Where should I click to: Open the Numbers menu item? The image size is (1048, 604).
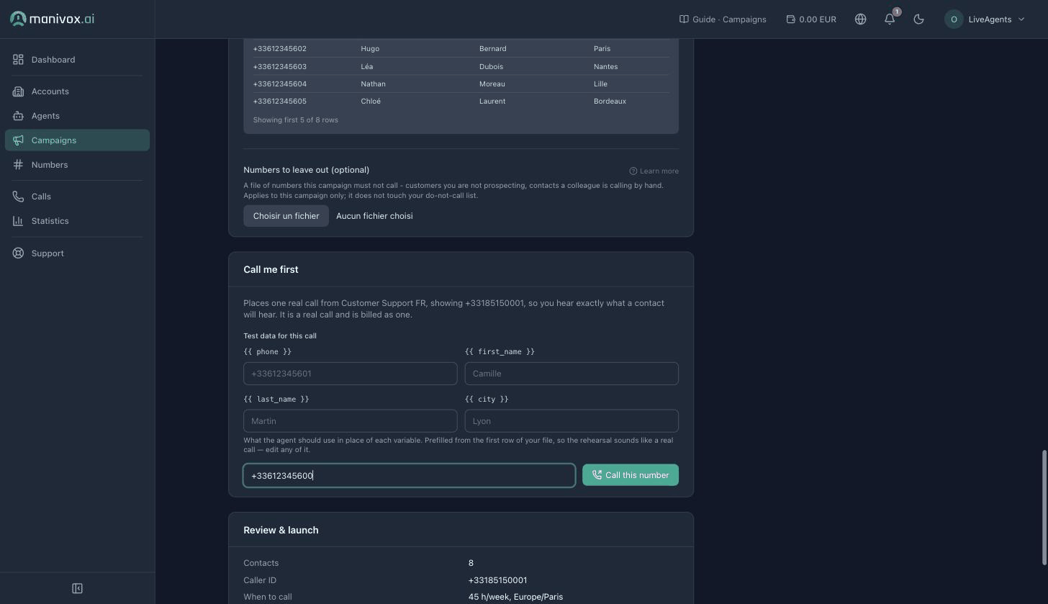click(x=77, y=165)
